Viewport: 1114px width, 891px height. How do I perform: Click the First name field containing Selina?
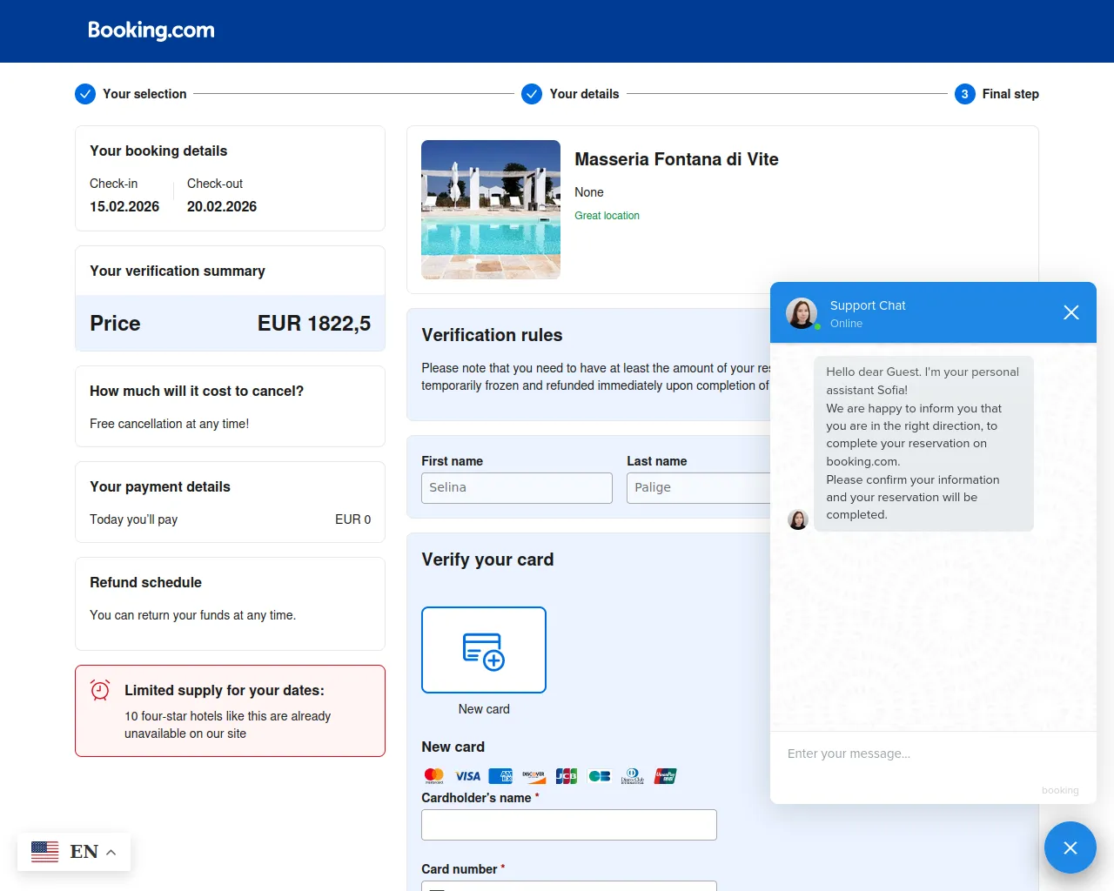click(517, 488)
